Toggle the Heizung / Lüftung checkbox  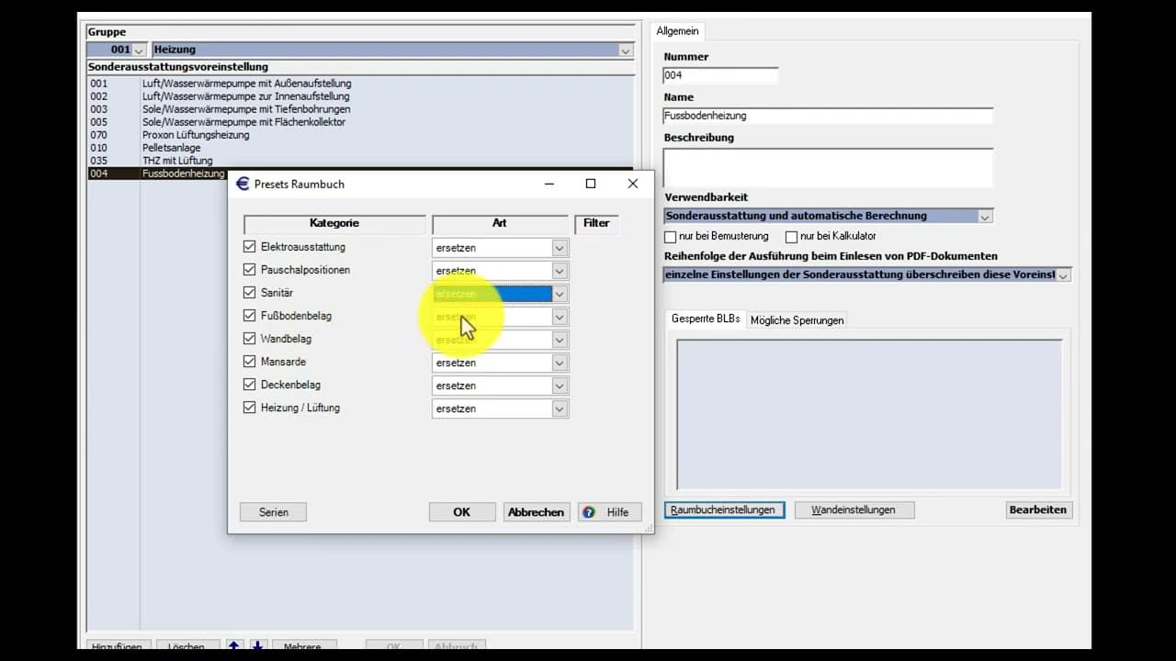pyautogui.click(x=249, y=408)
